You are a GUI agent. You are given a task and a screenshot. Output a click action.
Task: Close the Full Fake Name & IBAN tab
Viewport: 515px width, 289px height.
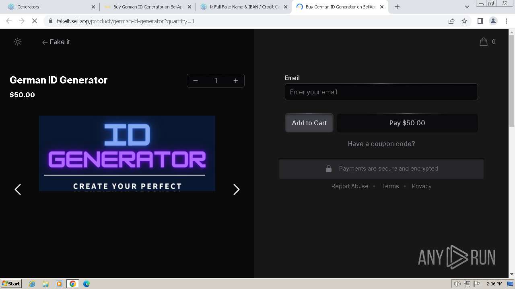point(286,7)
